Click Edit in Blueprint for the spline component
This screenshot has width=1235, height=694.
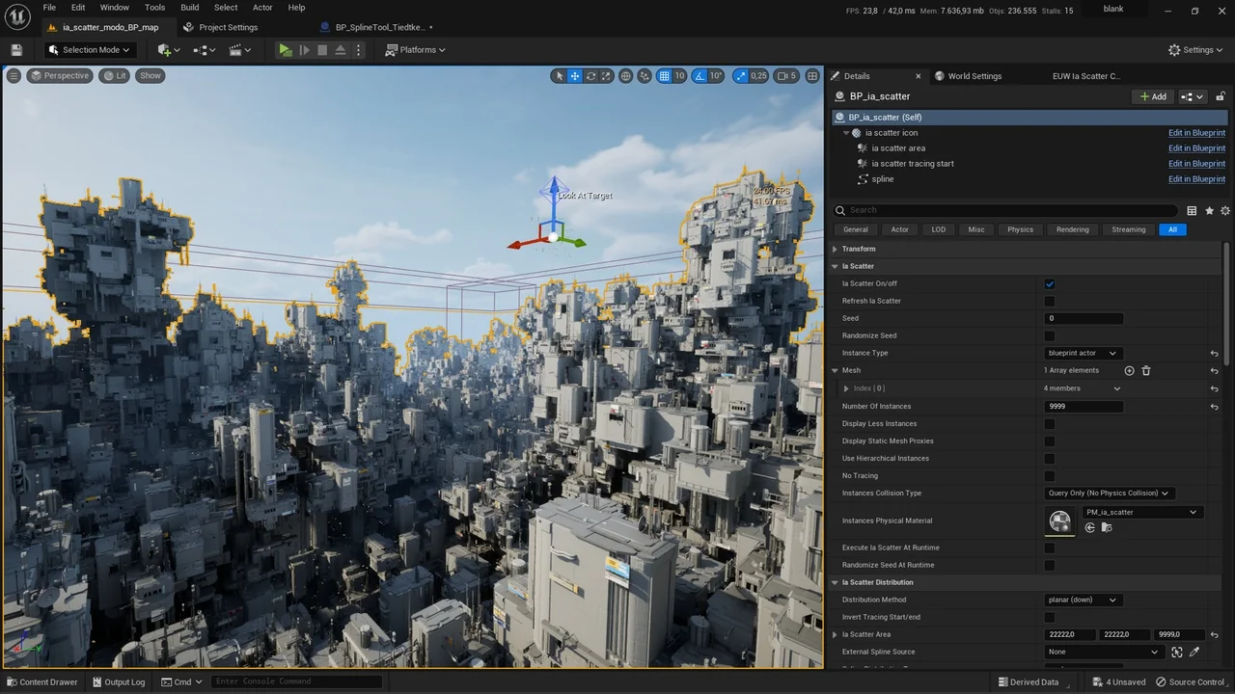click(1196, 179)
